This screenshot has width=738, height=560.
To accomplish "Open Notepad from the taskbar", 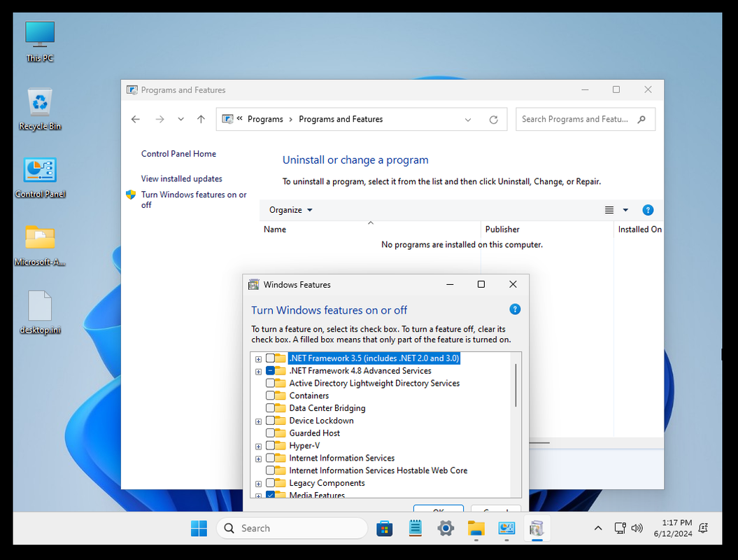I will click(415, 528).
